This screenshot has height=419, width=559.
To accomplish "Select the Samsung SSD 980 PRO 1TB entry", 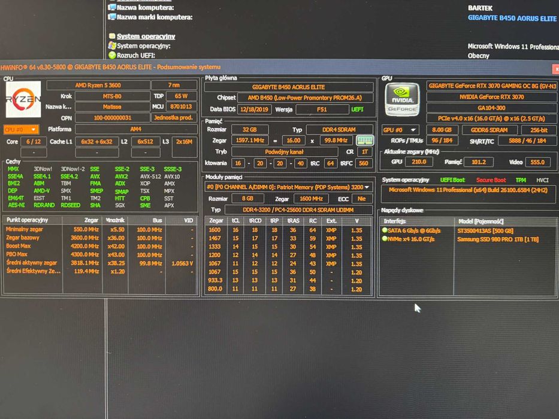I will (498, 239).
